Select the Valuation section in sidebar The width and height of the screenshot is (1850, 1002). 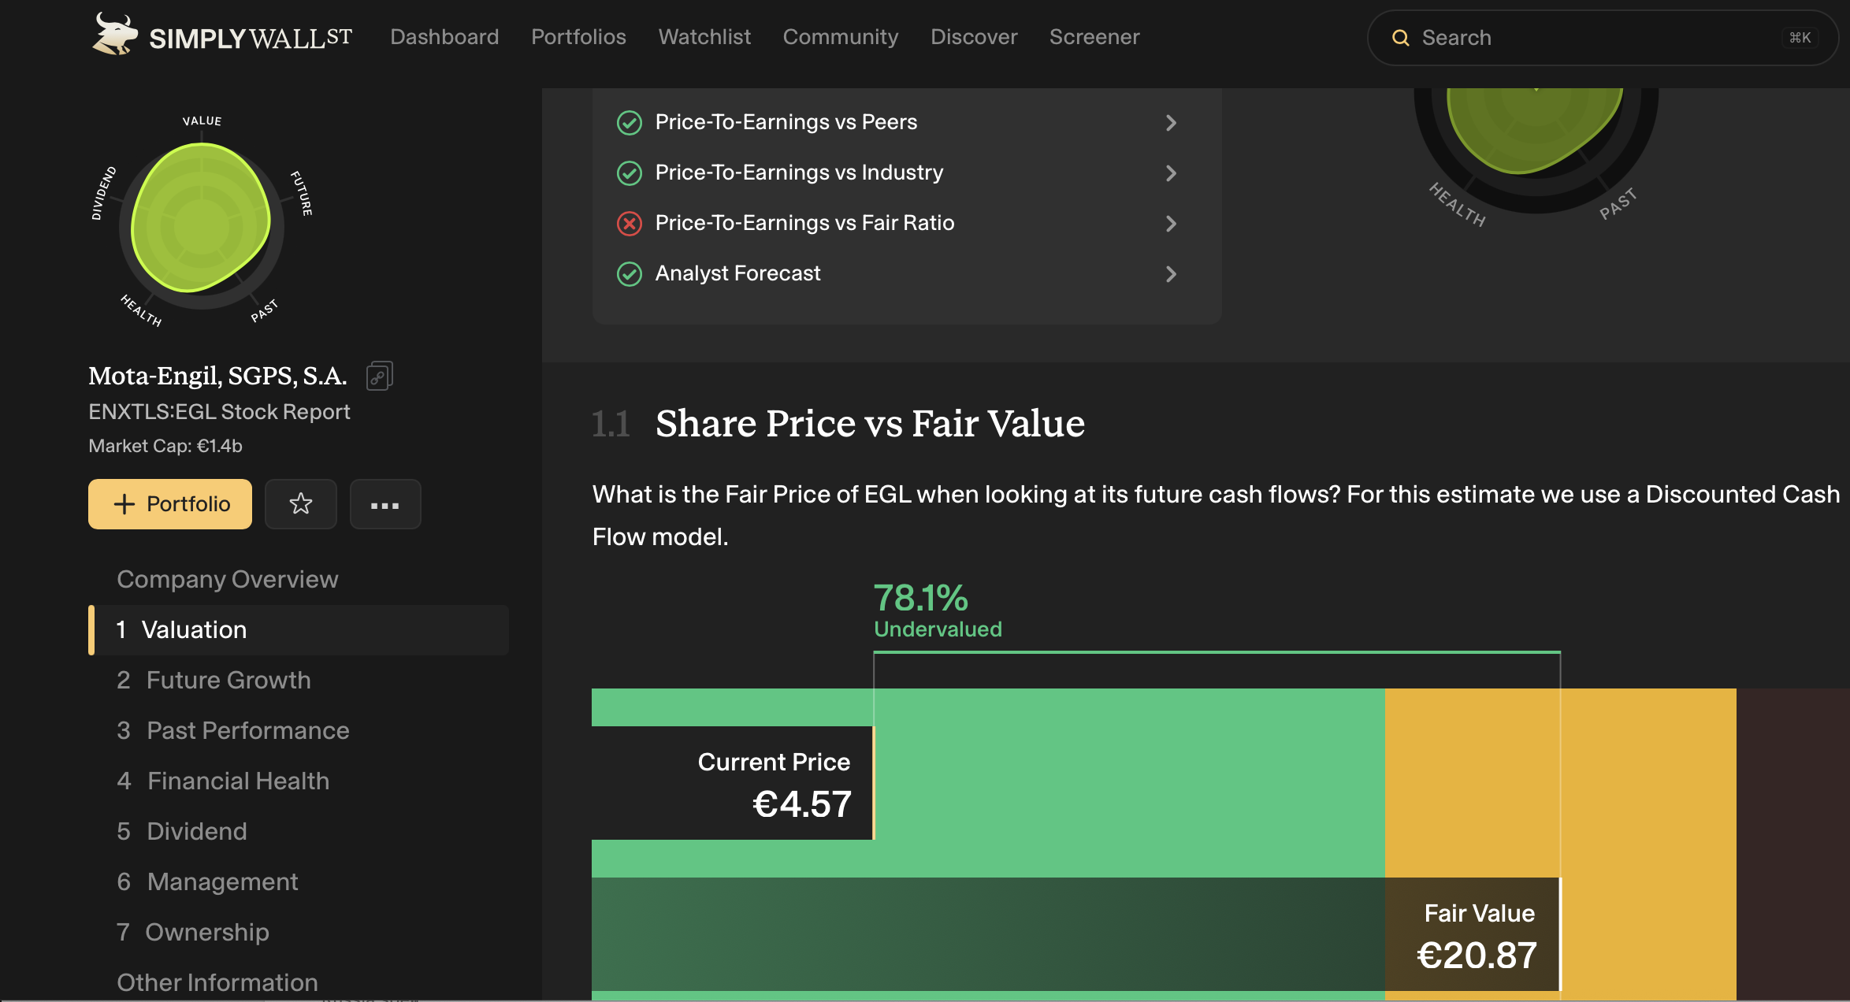[x=299, y=630]
